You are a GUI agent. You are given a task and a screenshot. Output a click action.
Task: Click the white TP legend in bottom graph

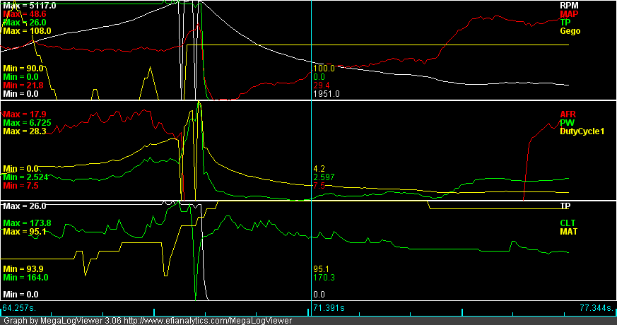[x=565, y=206]
